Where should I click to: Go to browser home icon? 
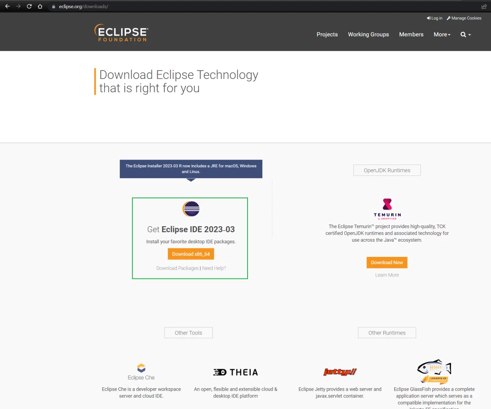point(40,7)
